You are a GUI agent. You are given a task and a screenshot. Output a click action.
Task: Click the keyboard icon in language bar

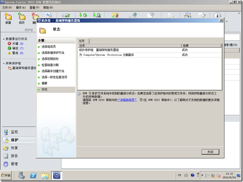tap(186, 175)
